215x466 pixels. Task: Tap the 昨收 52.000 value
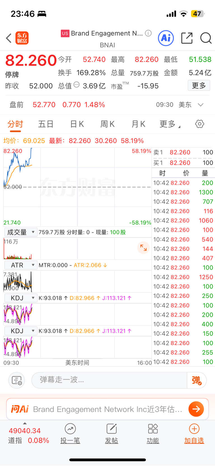[x=41, y=86]
